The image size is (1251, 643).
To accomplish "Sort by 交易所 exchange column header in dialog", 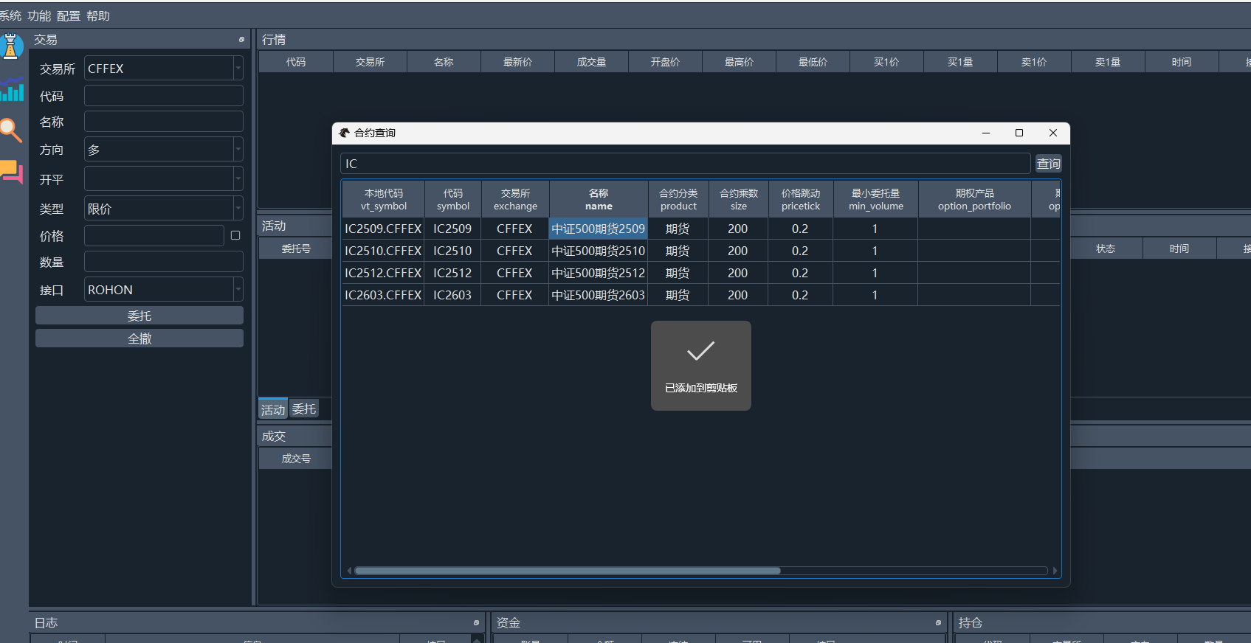I will (x=515, y=199).
